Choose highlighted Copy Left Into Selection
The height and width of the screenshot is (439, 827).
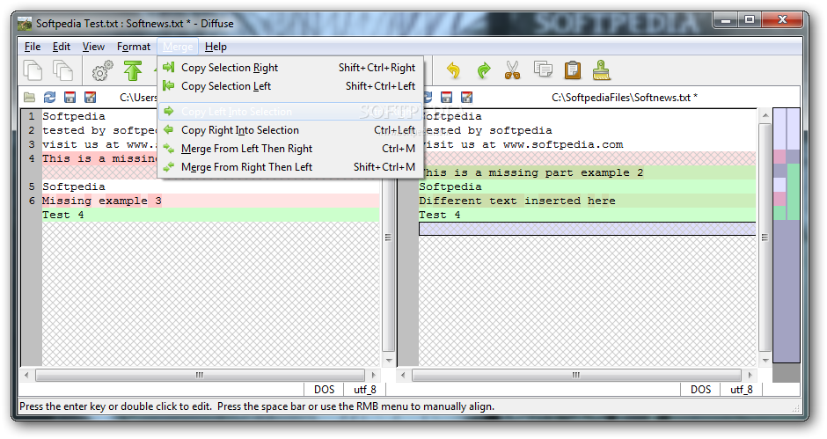click(x=290, y=112)
